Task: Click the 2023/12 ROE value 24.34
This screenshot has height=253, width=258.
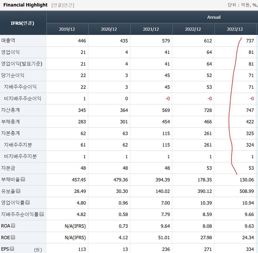Action: pyautogui.click(x=248, y=238)
